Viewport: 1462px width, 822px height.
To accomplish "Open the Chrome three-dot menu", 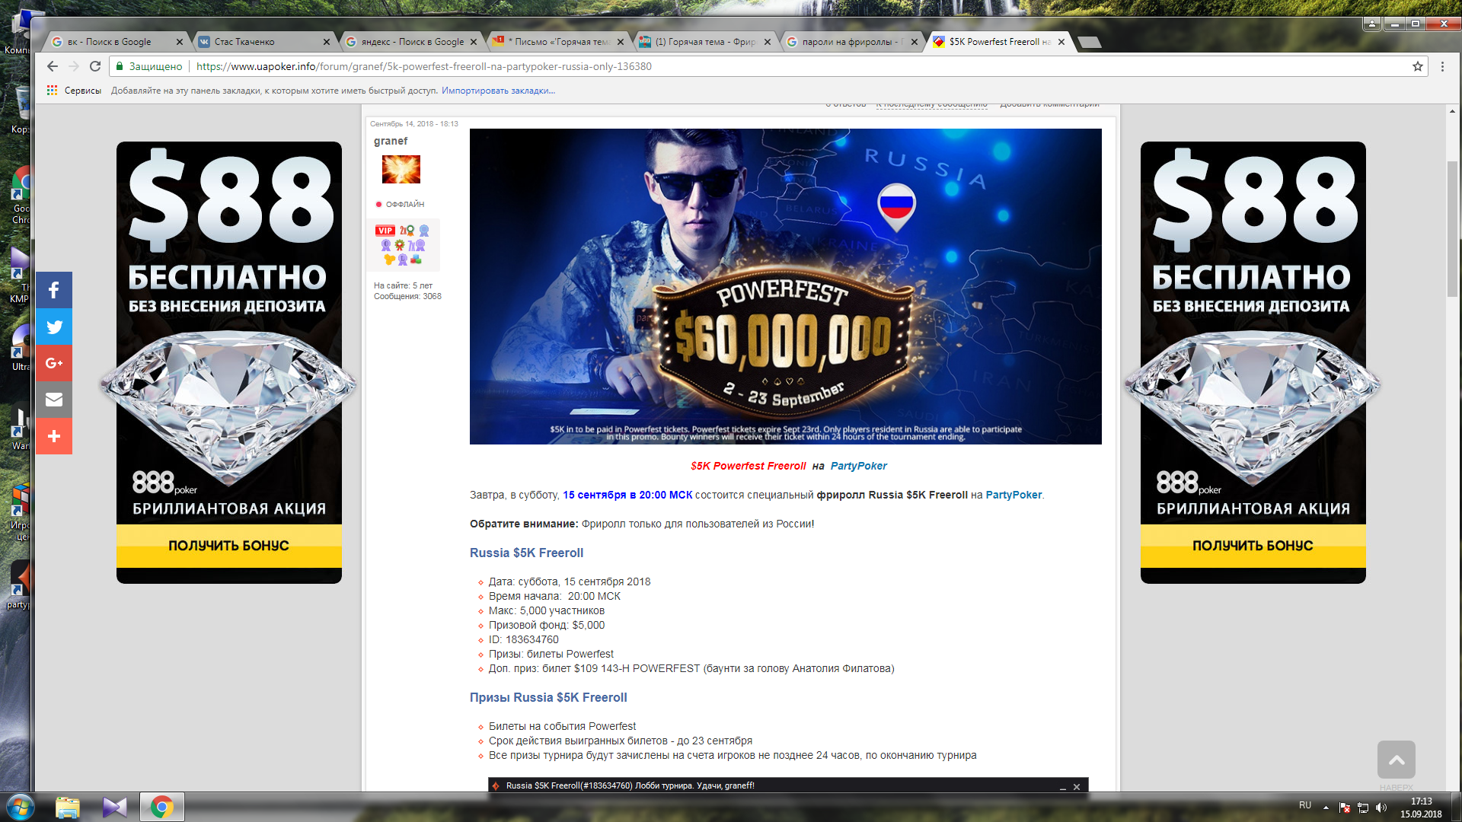I will 1442,66.
